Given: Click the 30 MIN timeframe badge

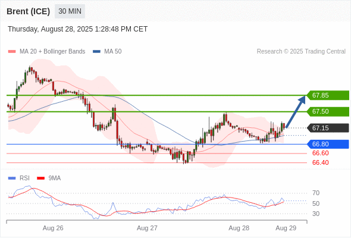Looking at the screenshot, I should coord(70,11).
